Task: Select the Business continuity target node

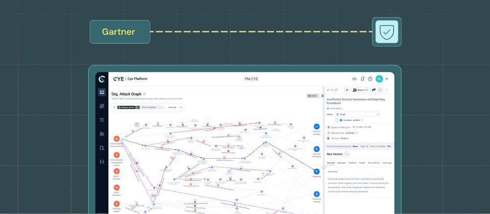Action: (x=317, y=127)
